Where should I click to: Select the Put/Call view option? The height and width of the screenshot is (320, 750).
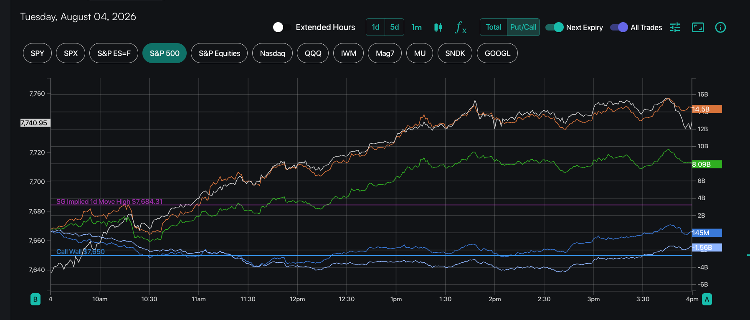tap(523, 27)
